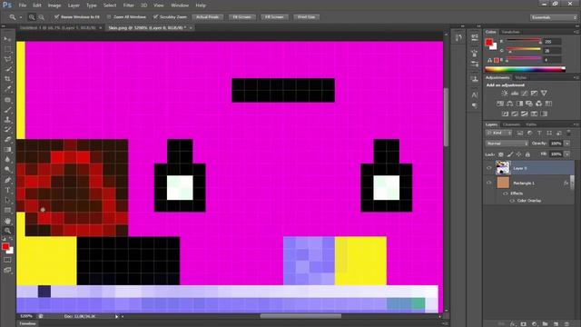Viewport: 581px width, 327px height.
Task: Switch to the Channels tab
Action: [511, 124]
